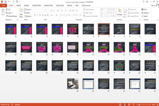Select slide 17 hexagon thumbnail
This screenshot has height=106, width=159.
(x=57, y=47)
